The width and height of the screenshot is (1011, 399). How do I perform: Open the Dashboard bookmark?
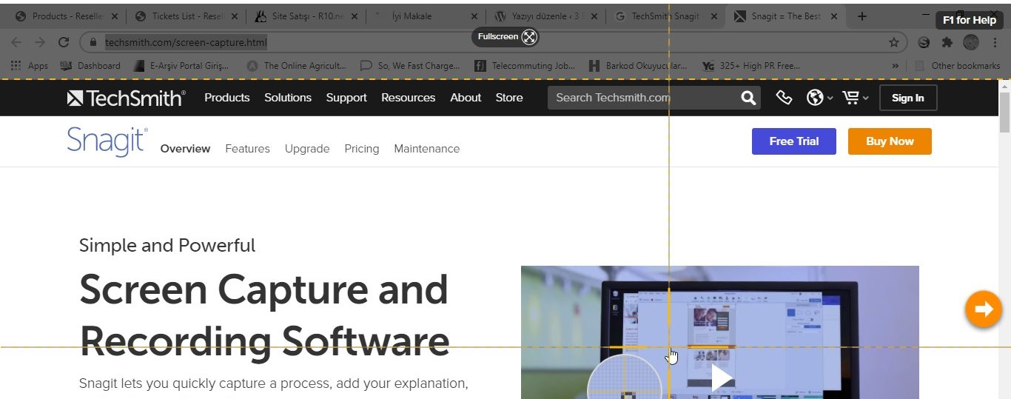[90, 66]
